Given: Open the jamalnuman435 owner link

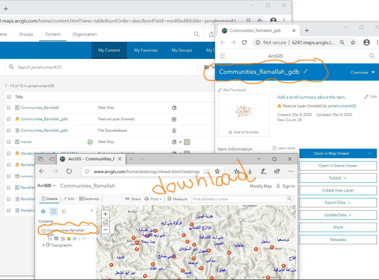Looking at the screenshot, I should pyautogui.click(x=342, y=106).
